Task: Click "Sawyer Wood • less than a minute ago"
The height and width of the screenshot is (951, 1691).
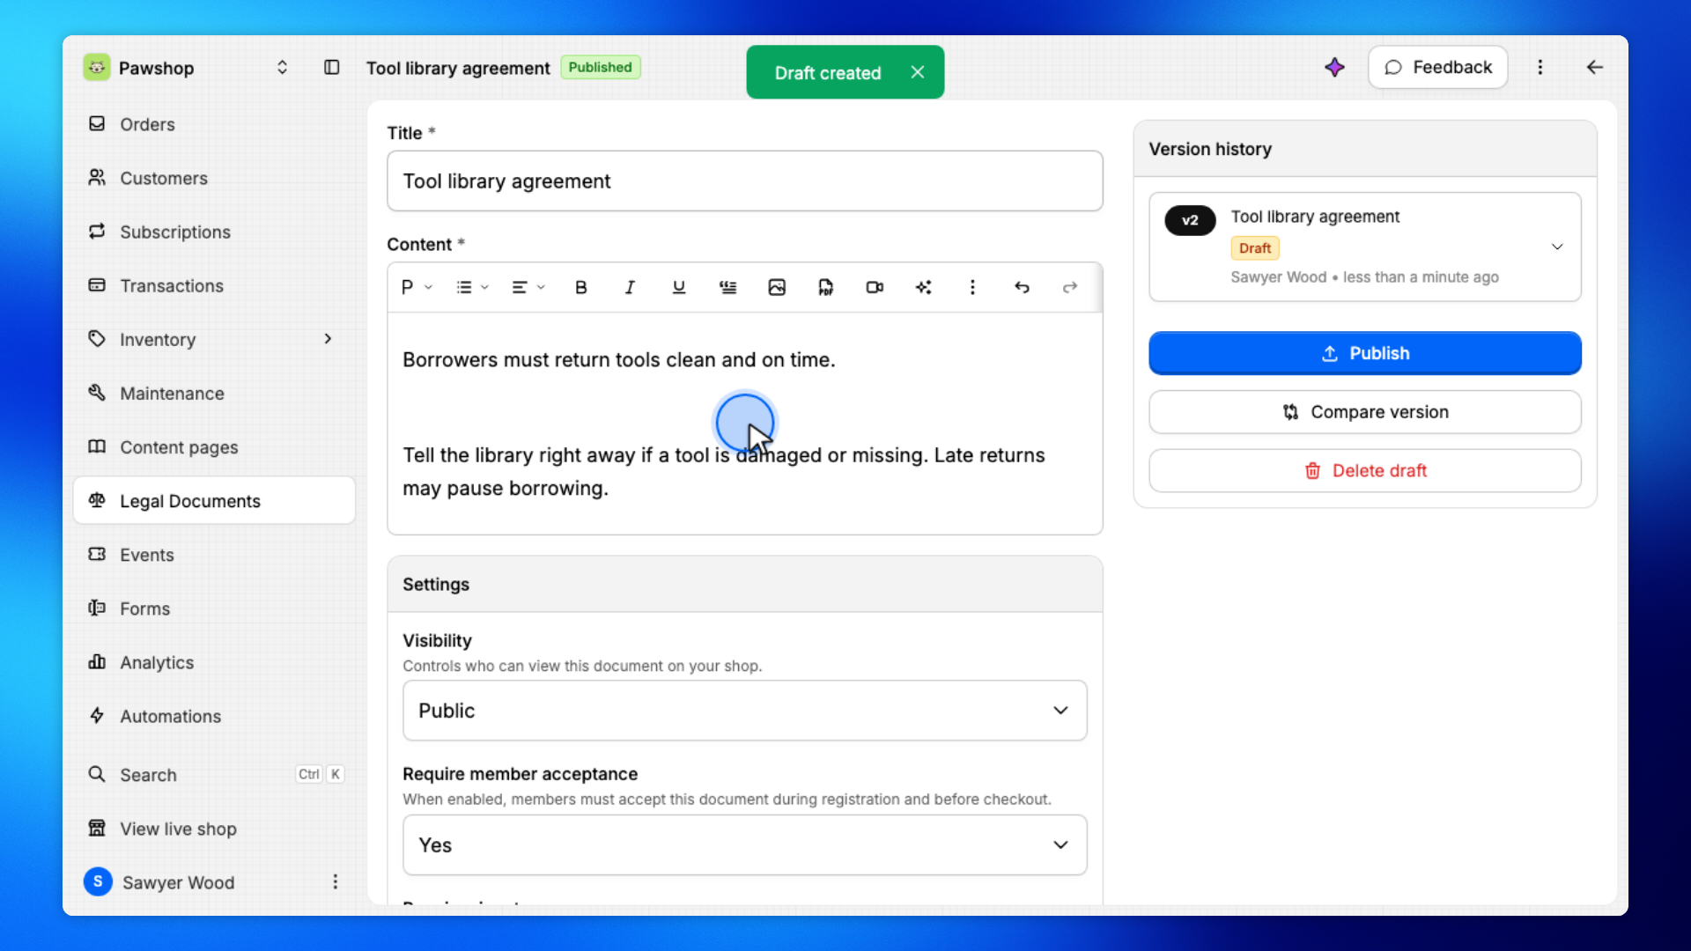Action: click(x=1364, y=277)
